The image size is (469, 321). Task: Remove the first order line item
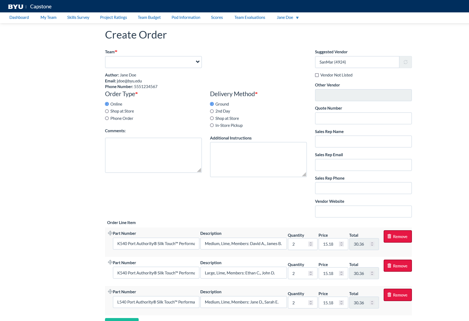tap(397, 236)
